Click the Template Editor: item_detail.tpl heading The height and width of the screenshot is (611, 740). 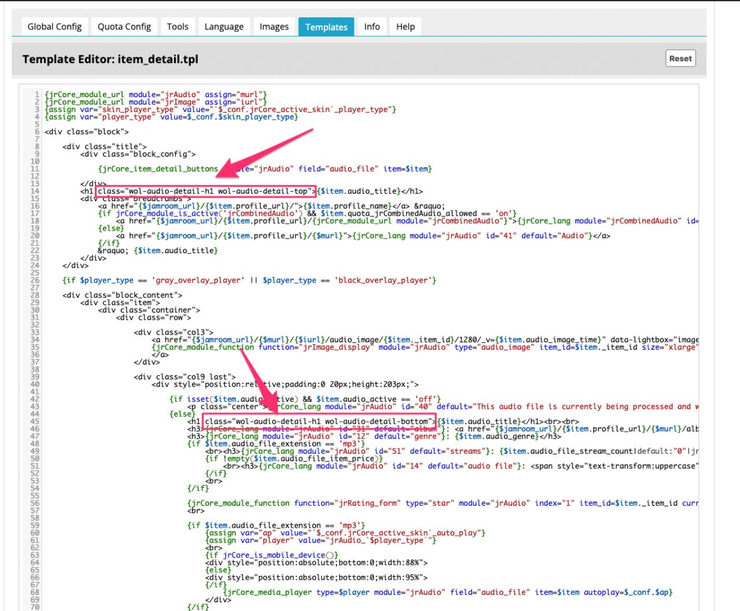point(110,60)
